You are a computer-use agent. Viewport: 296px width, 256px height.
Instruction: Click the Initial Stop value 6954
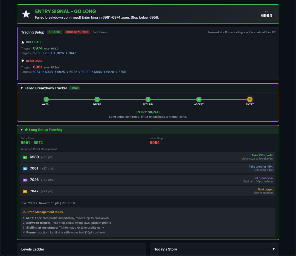(155, 143)
